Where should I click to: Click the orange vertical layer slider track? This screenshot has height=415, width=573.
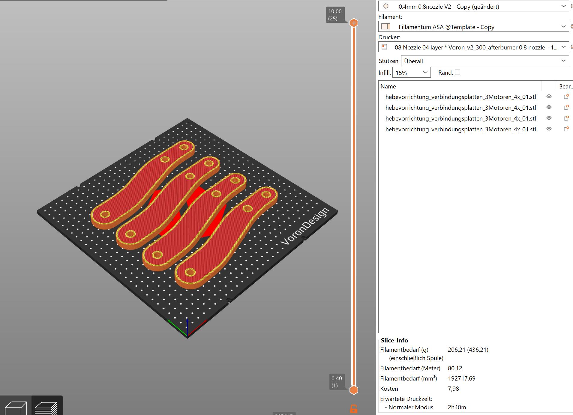pos(354,207)
